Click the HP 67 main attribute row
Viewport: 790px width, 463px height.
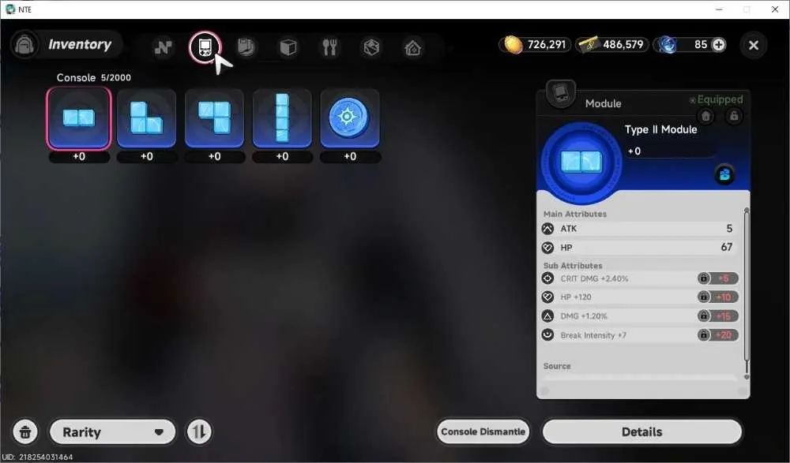tap(639, 248)
